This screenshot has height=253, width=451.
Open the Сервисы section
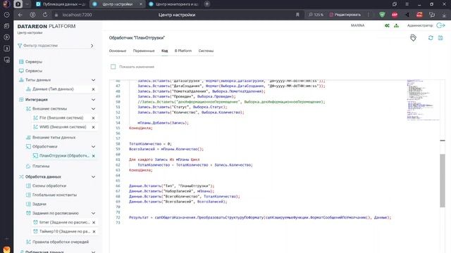pos(34,71)
